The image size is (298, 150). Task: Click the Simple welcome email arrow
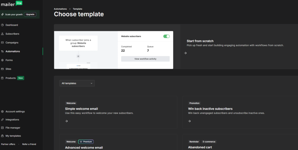(x=66, y=121)
